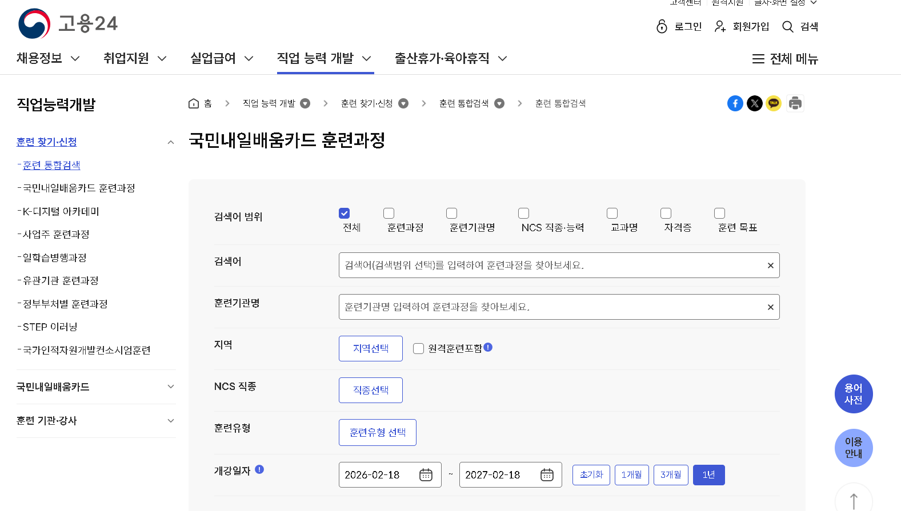Print the page with printer icon
Image resolution: width=901 pixels, height=511 pixels.
[795, 103]
